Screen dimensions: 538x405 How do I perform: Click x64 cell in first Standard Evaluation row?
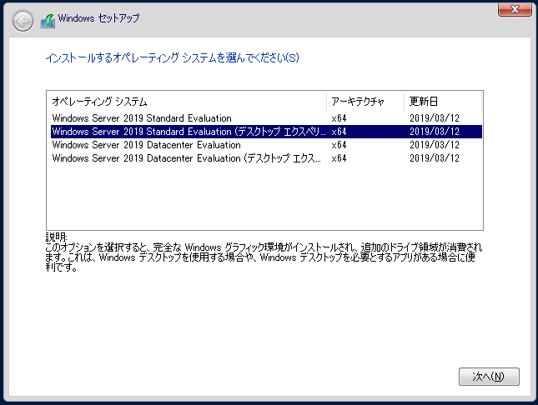pos(339,118)
